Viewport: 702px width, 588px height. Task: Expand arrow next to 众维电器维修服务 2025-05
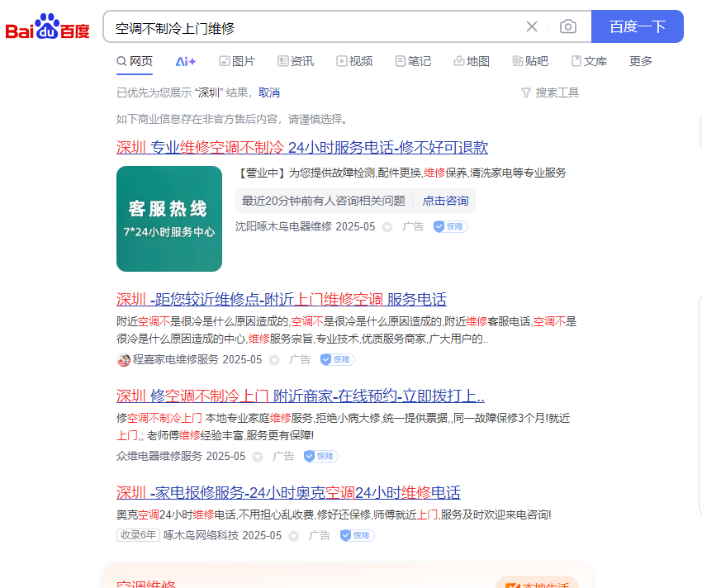258,457
